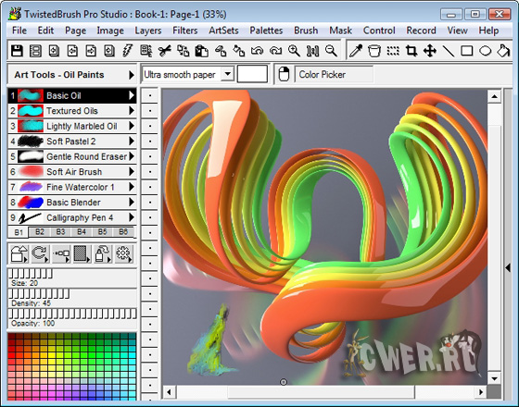Screen dimensions: 519x407
Task: Click the Save disk icon in toolbar
Action: click(x=17, y=51)
